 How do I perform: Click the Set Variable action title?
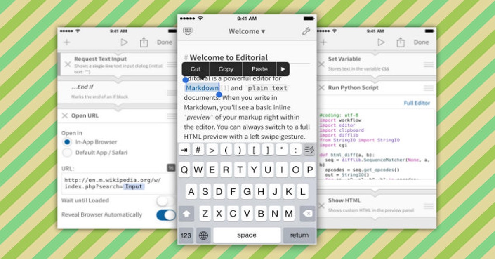344,59
